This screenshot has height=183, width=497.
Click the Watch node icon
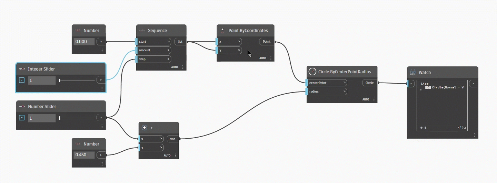(x=412, y=73)
